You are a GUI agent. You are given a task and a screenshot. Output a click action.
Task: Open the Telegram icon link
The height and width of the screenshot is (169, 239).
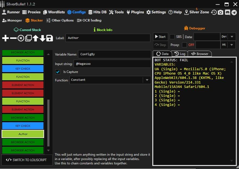pyautogui.click(x=234, y=12)
